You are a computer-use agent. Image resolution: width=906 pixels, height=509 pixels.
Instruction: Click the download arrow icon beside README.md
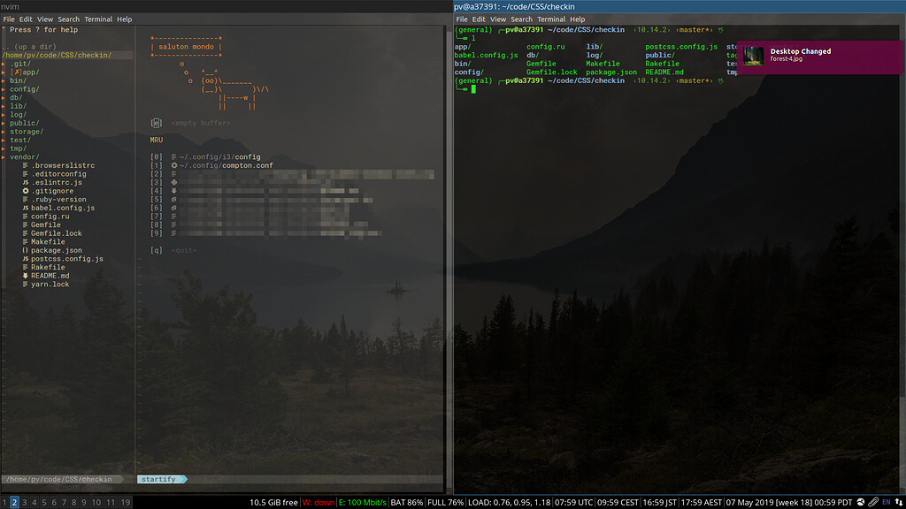[x=25, y=276]
